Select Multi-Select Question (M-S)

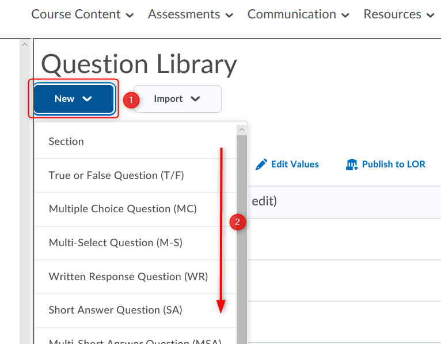pos(115,243)
